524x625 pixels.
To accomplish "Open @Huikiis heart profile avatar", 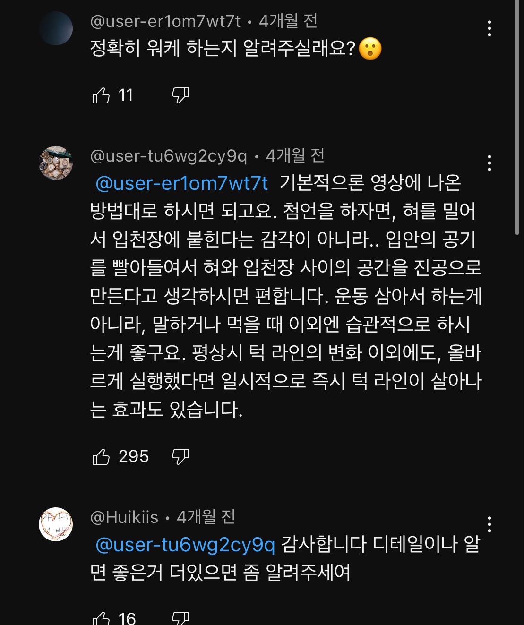I will (56, 524).
